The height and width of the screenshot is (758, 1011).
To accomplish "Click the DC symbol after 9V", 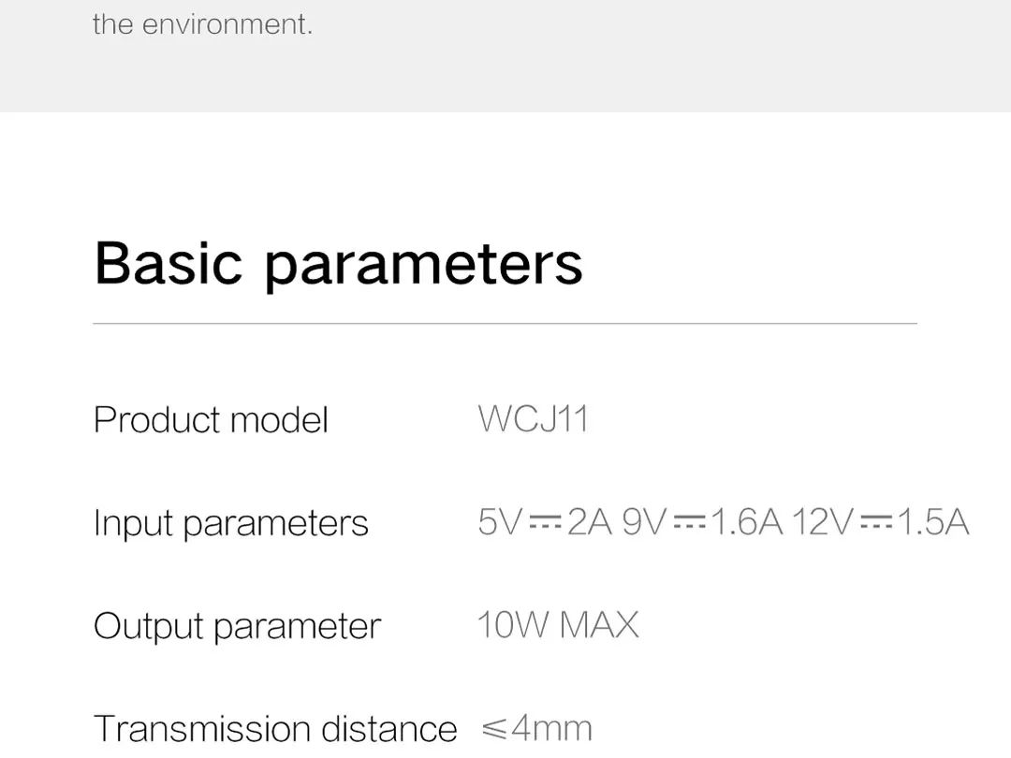I will (689, 523).
